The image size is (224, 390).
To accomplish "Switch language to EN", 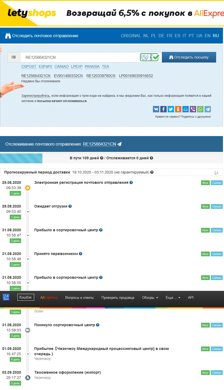I will point(208,36).
